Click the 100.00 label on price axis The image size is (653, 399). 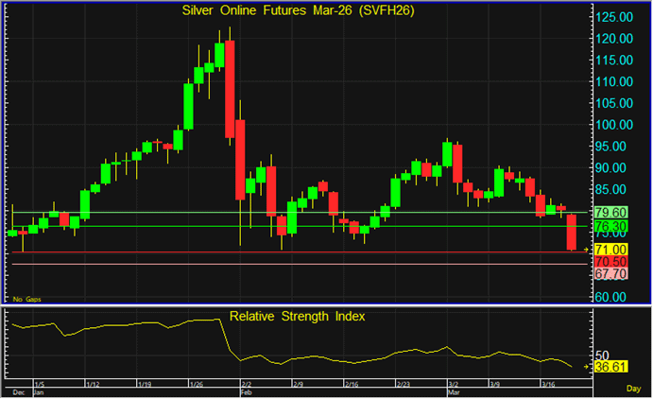coord(613,125)
